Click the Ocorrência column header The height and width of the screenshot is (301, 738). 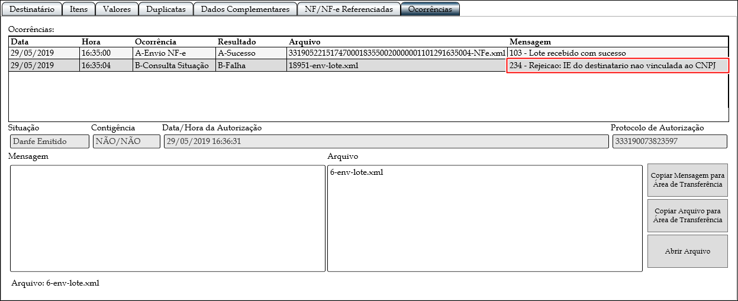175,42
